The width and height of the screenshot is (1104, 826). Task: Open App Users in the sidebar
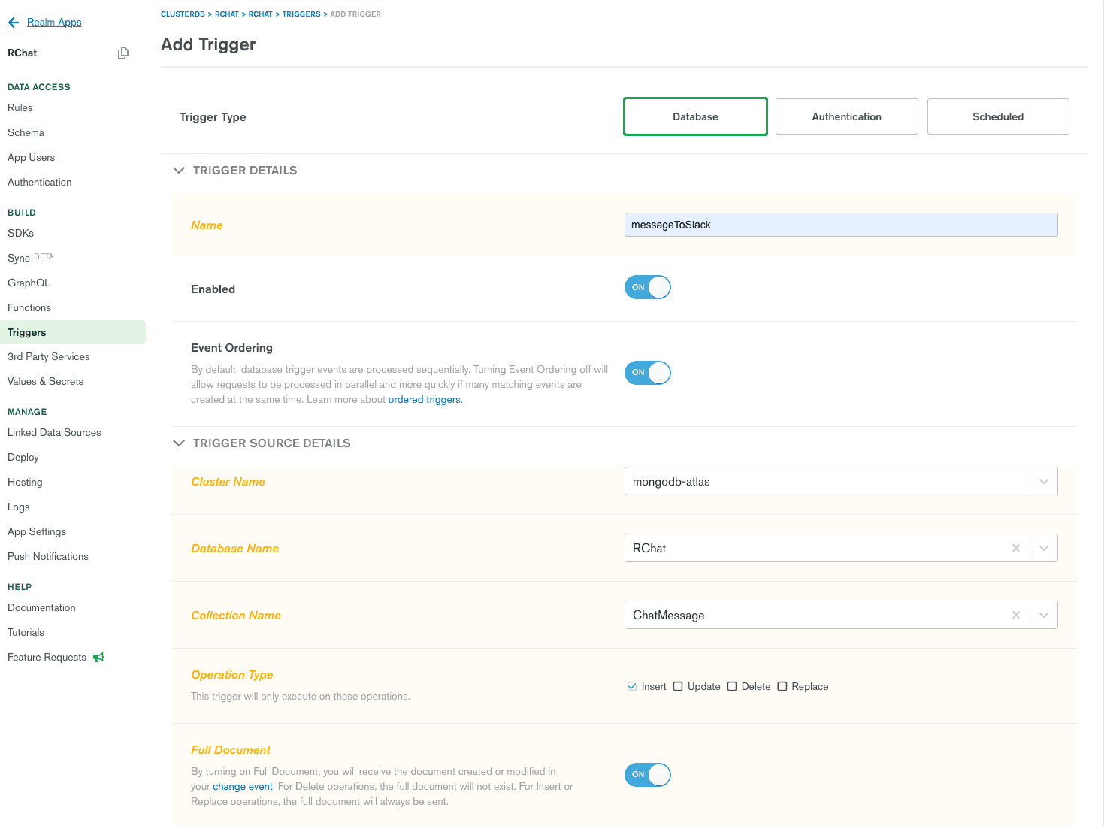(32, 158)
